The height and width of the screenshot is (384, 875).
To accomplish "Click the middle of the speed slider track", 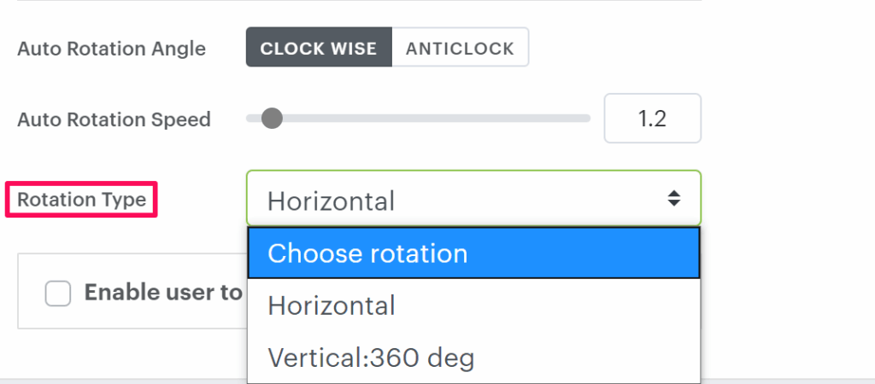I will point(419,118).
